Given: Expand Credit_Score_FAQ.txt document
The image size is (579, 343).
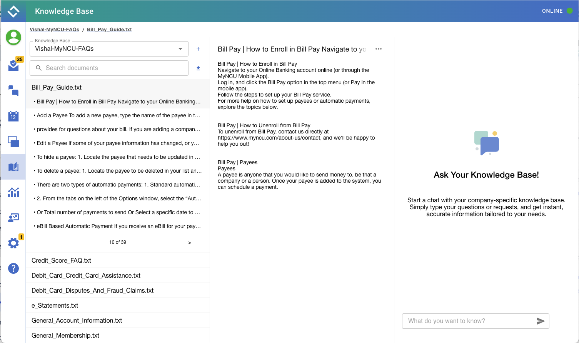Looking at the screenshot, I should [x=62, y=260].
